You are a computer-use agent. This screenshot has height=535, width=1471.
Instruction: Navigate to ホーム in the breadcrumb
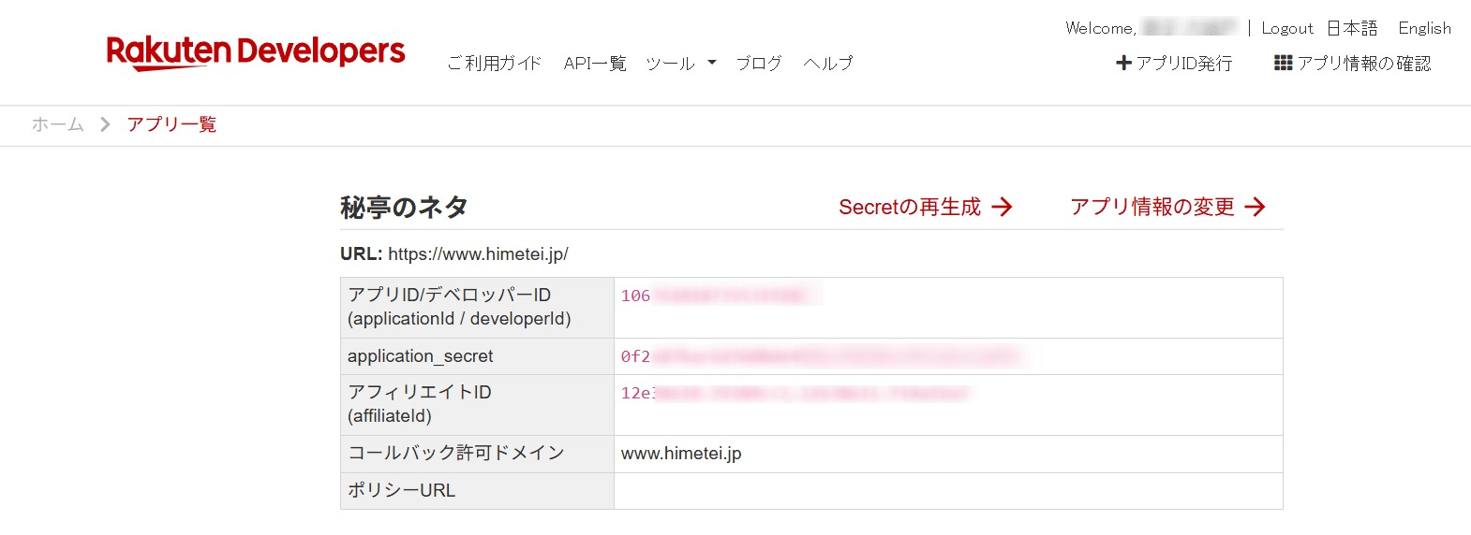click(58, 124)
